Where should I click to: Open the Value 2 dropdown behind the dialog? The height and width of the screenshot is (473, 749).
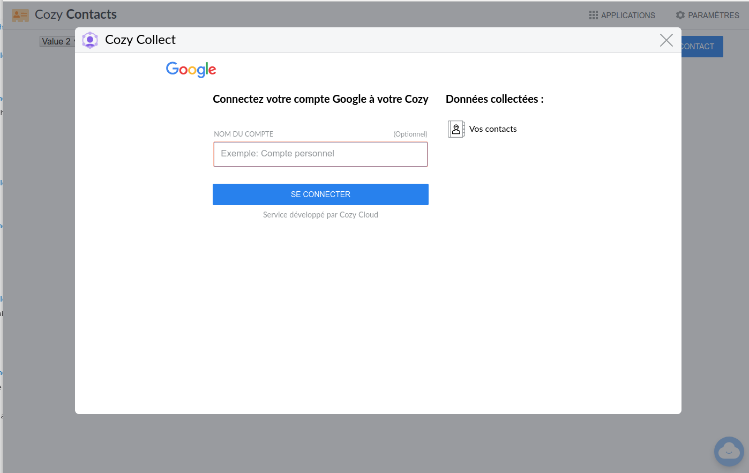tap(57, 41)
